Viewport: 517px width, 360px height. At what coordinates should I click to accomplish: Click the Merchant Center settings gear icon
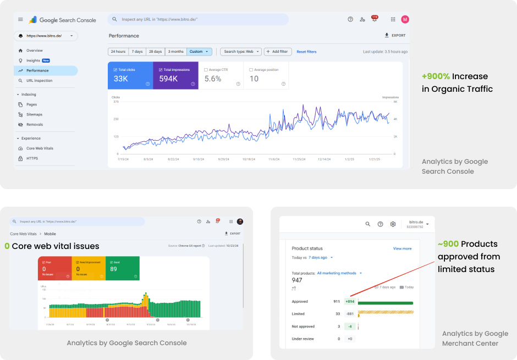[393, 224]
